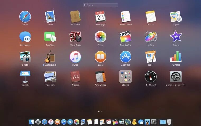Open App Store from the Dock
201x126 pixels.
(x=64, y=122)
